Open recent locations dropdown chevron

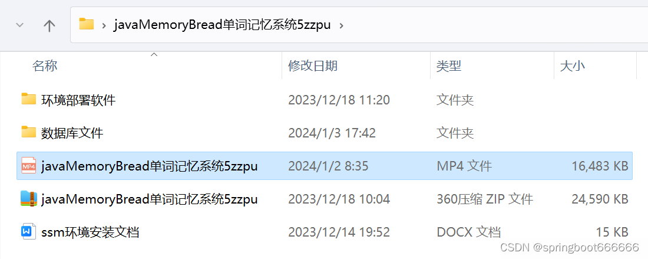click(x=19, y=25)
